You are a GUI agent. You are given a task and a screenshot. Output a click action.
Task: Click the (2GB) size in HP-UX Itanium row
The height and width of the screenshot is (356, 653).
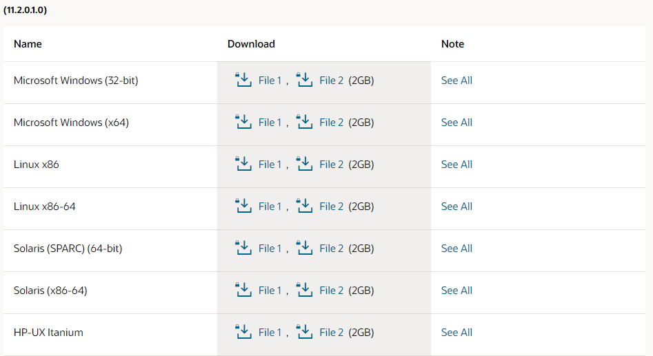(361, 333)
